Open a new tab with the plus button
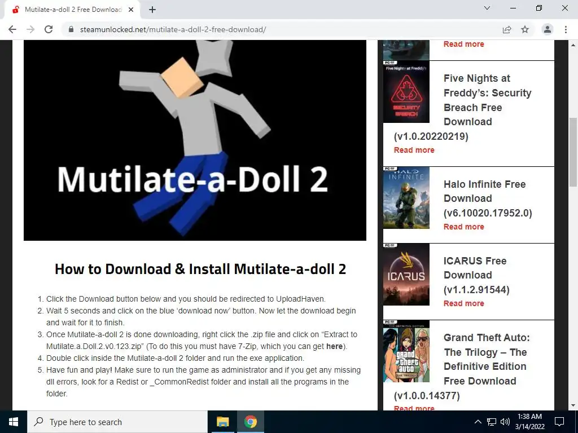Image resolution: width=578 pixels, height=433 pixels. point(152,10)
